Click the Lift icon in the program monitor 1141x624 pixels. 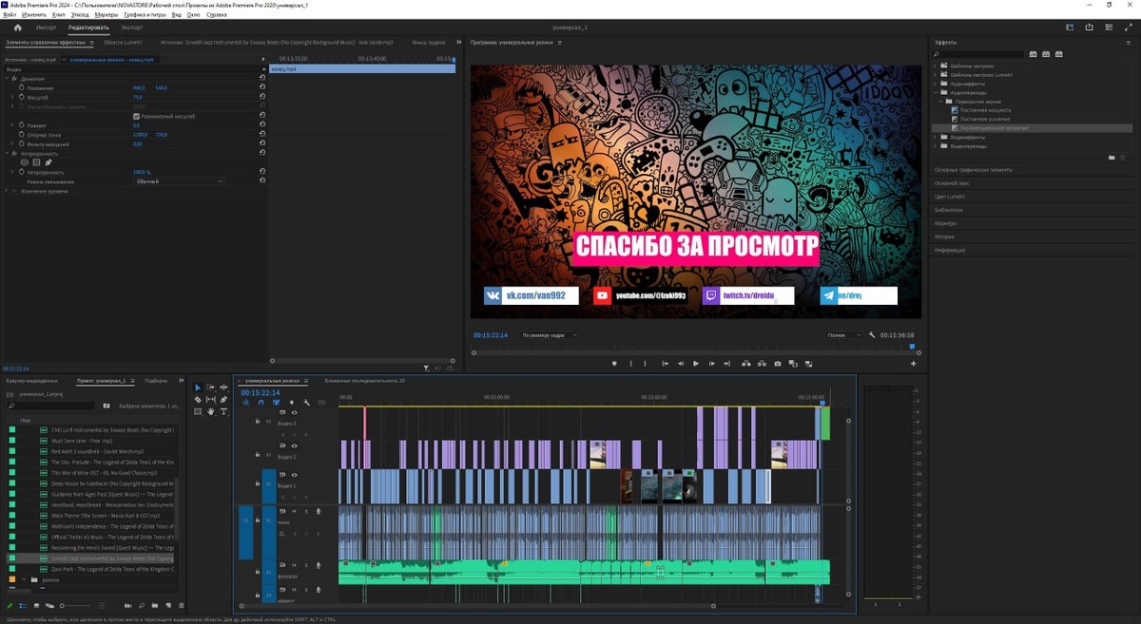pyautogui.click(x=745, y=364)
